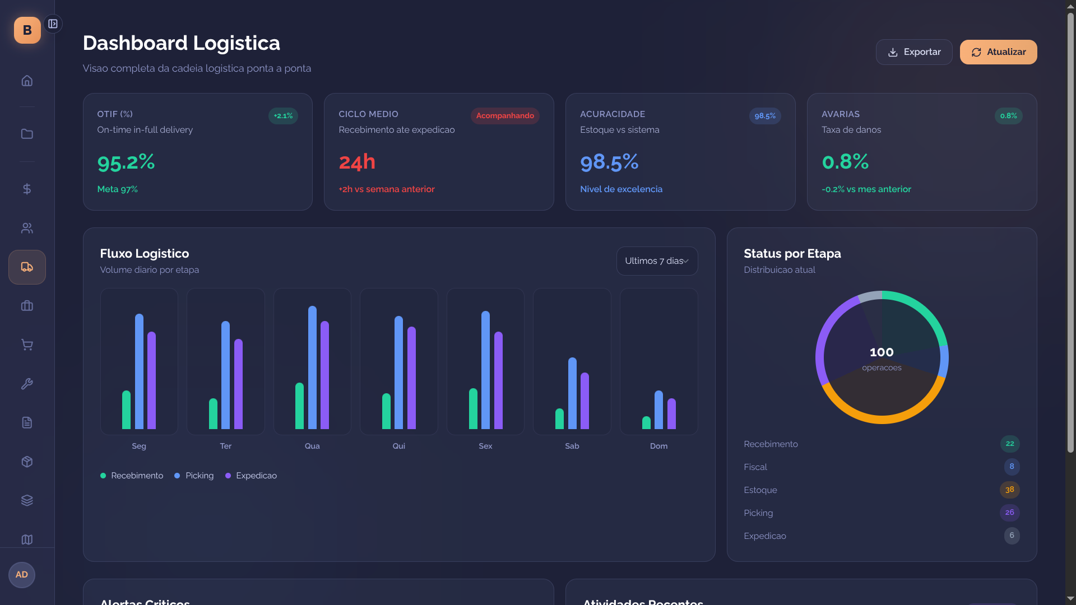Click the 0.8% badge on Avarias card
This screenshot has height=605, width=1076.
click(x=1008, y=116)
